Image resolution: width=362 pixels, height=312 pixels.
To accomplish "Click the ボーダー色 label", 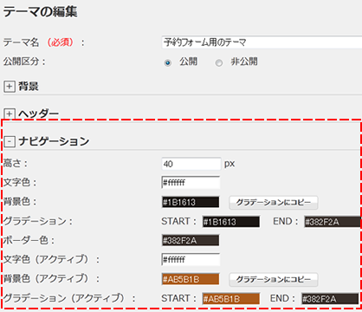I will pos(29,240).
